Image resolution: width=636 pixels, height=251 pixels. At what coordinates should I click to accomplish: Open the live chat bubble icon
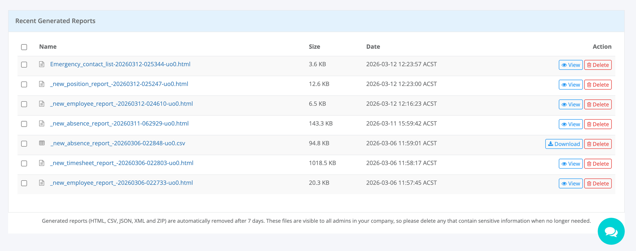pos(611,231)
